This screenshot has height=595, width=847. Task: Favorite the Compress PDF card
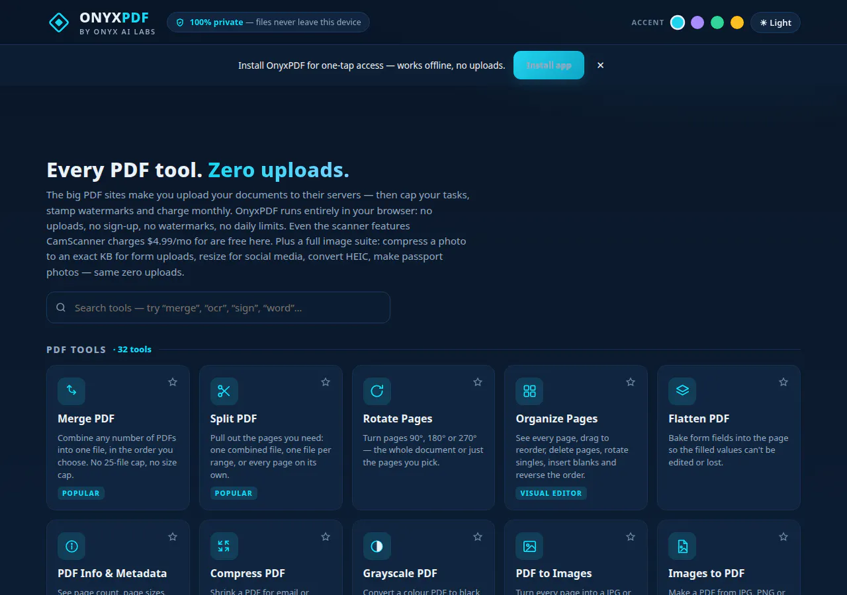pos(326,537)
